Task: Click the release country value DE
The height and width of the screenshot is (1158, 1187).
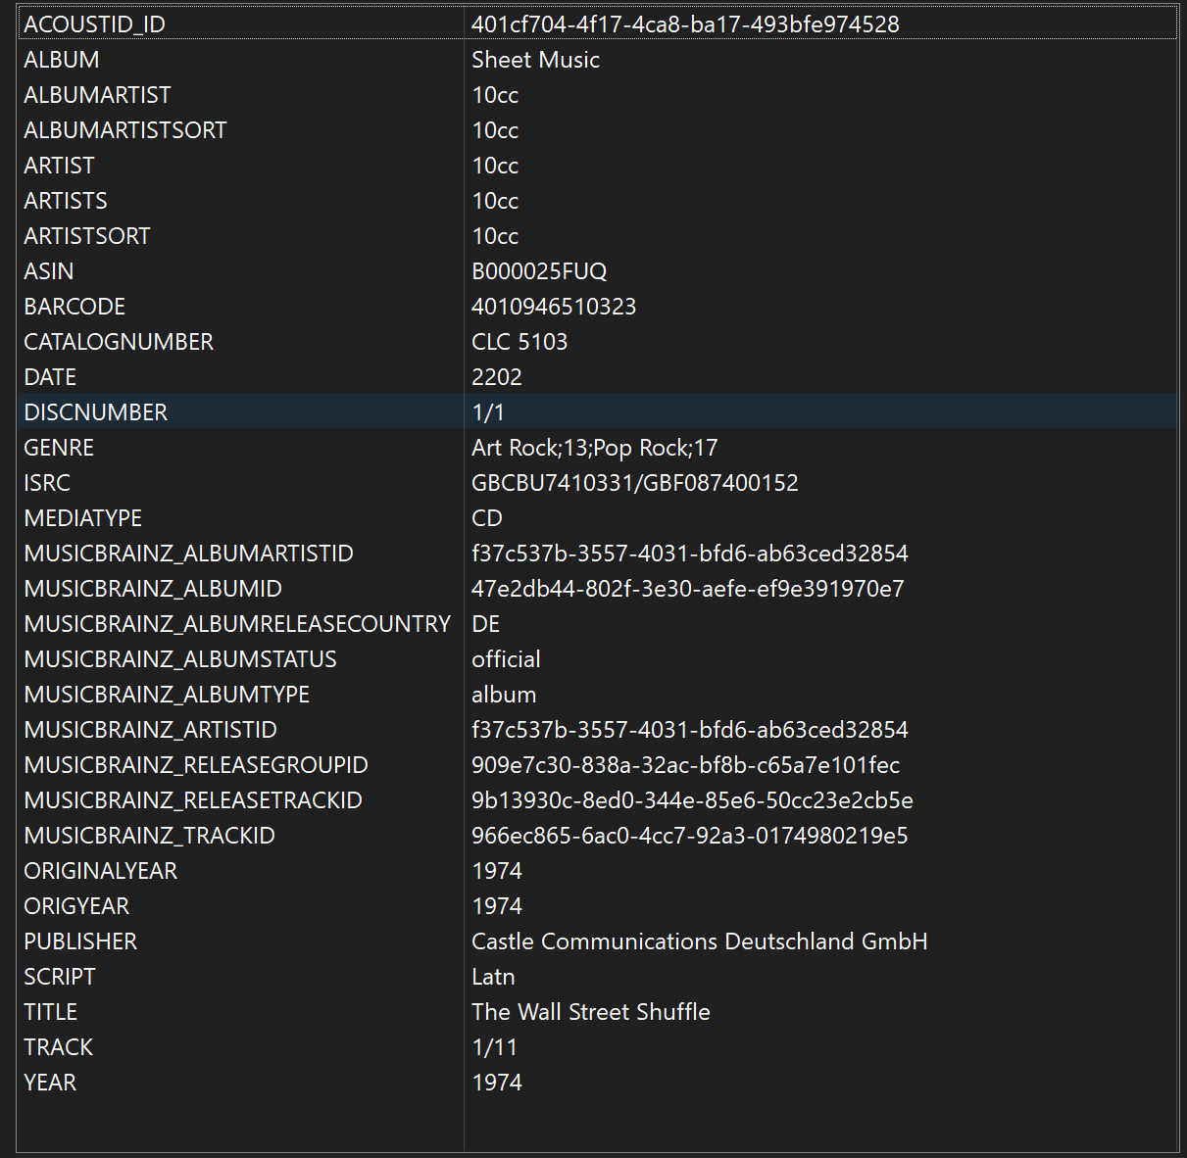Action: click(486, 624)
